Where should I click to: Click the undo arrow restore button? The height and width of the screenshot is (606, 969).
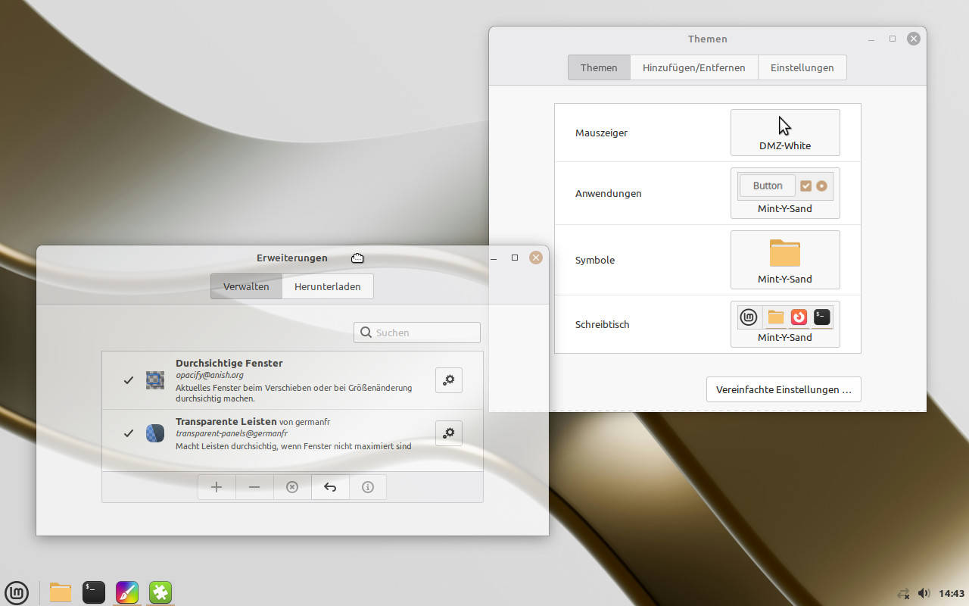330,487
